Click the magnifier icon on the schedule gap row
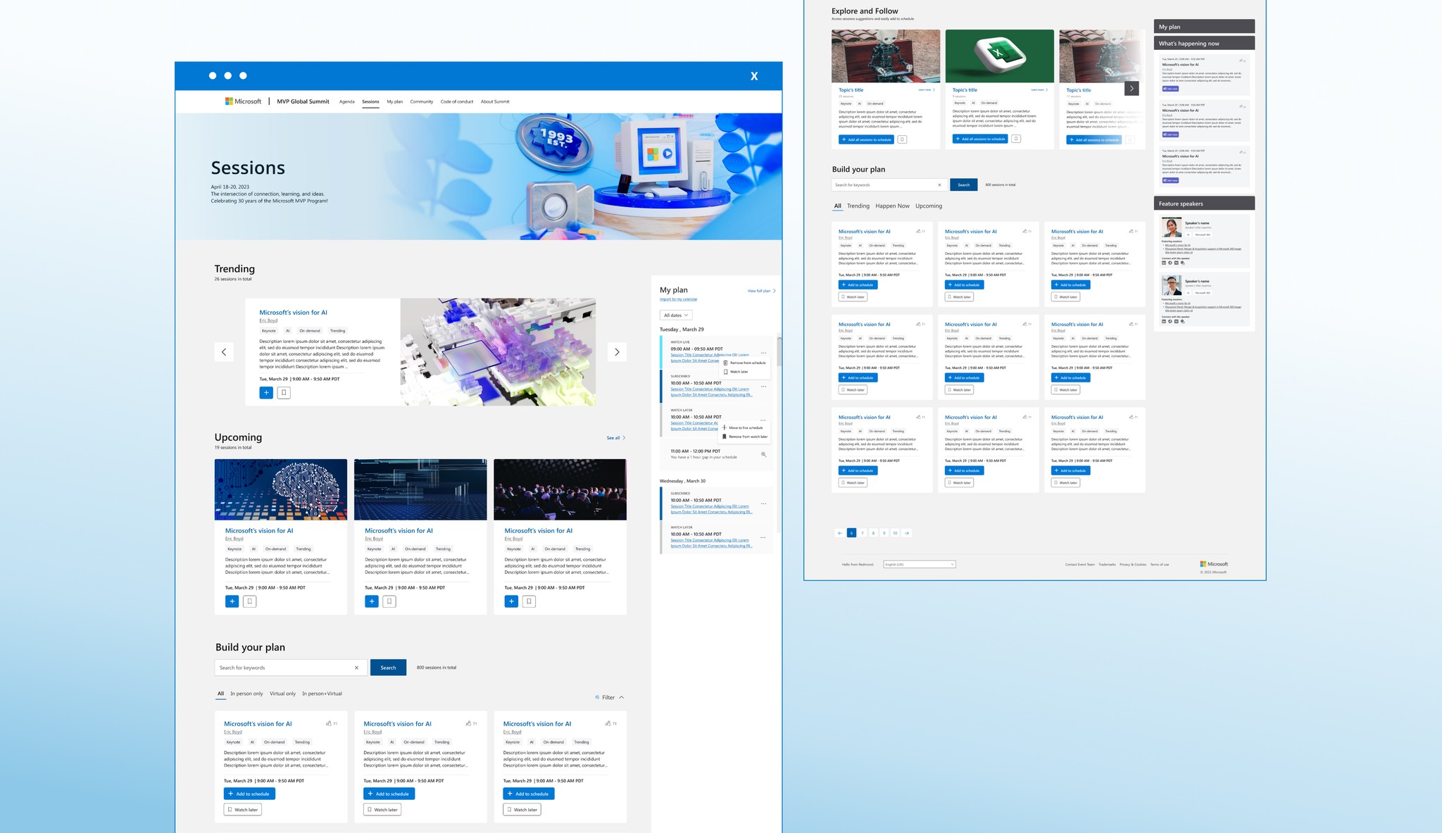 (764, 454)
